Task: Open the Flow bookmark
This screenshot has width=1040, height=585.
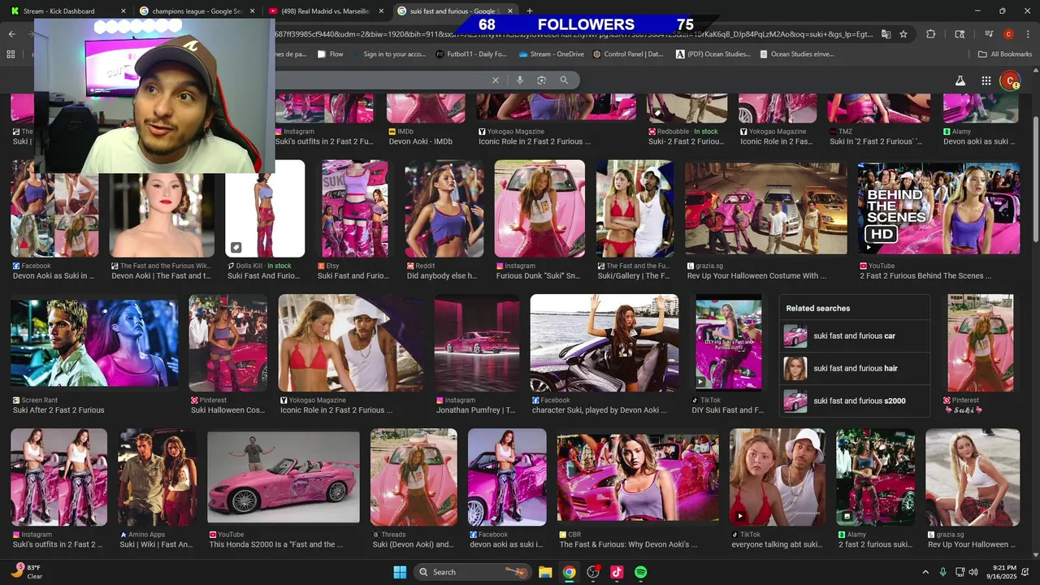Action: point(331,54)
